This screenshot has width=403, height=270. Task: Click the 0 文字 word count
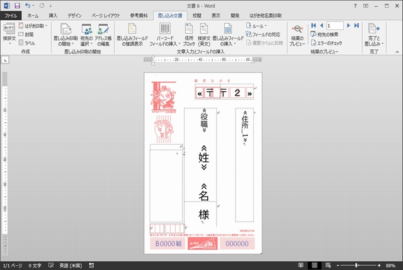point(35,266)
